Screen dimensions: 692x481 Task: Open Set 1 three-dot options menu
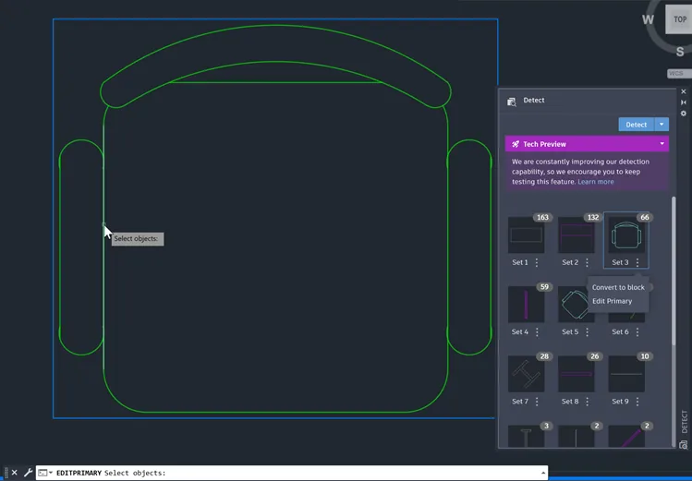point(537,262)
